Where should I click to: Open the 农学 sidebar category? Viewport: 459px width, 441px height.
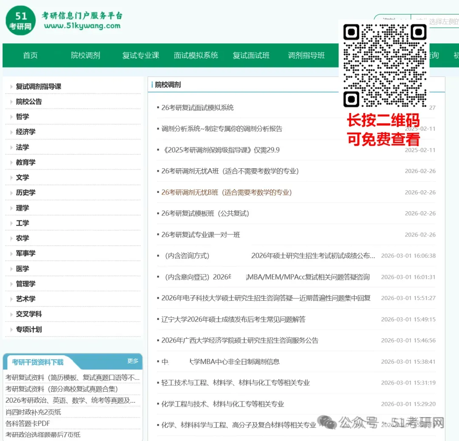click(x=22, y=238)
